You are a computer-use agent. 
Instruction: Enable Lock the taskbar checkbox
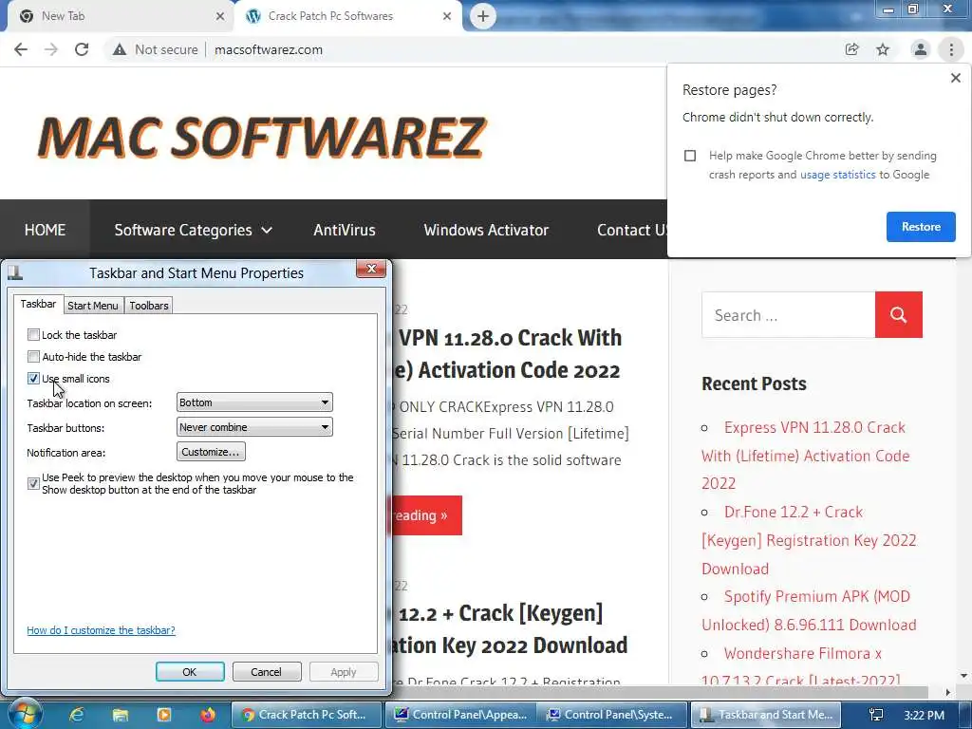click(33, 335)
